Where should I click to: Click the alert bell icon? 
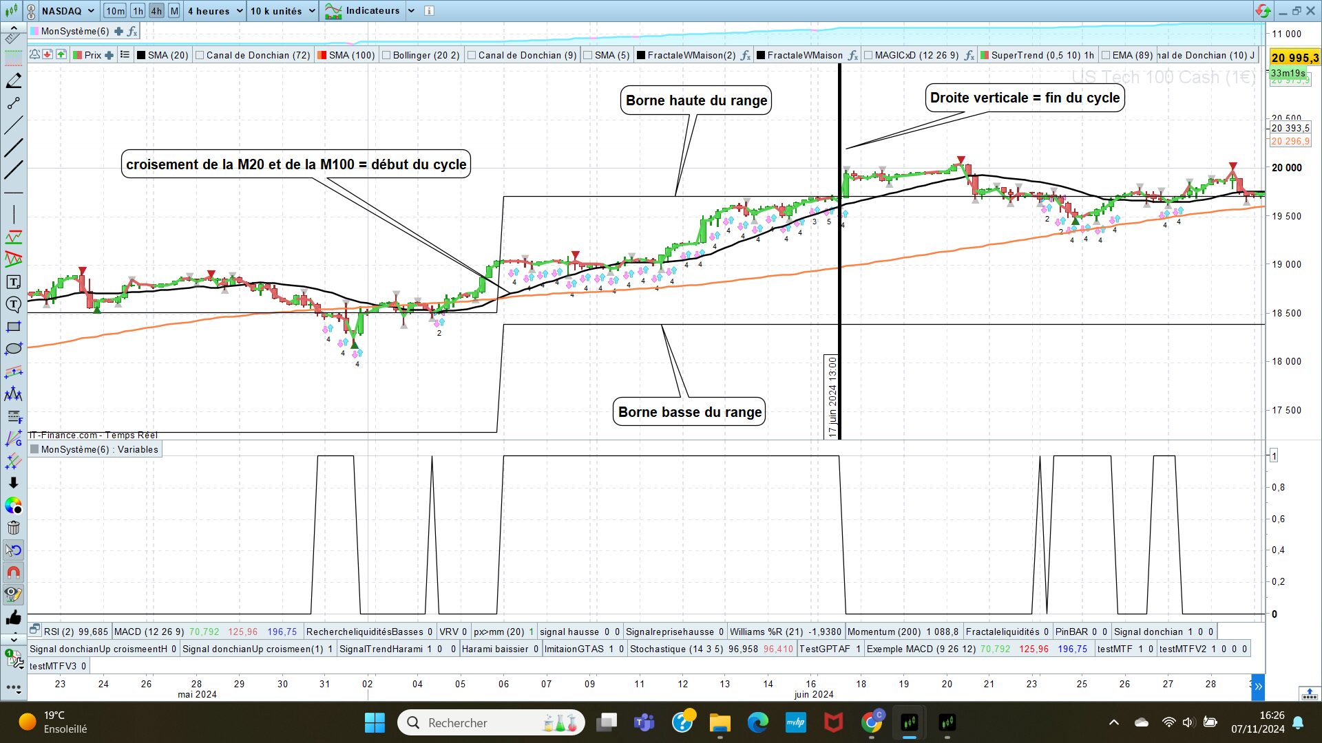[34, 55]
